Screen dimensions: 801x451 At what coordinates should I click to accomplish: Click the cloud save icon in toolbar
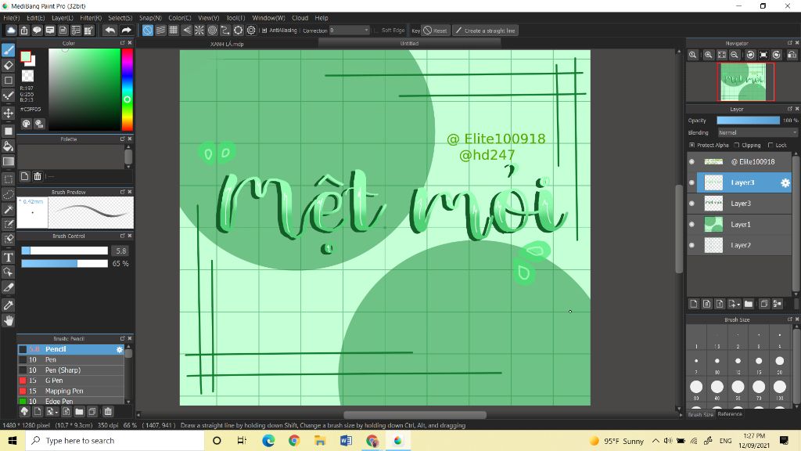11,31
